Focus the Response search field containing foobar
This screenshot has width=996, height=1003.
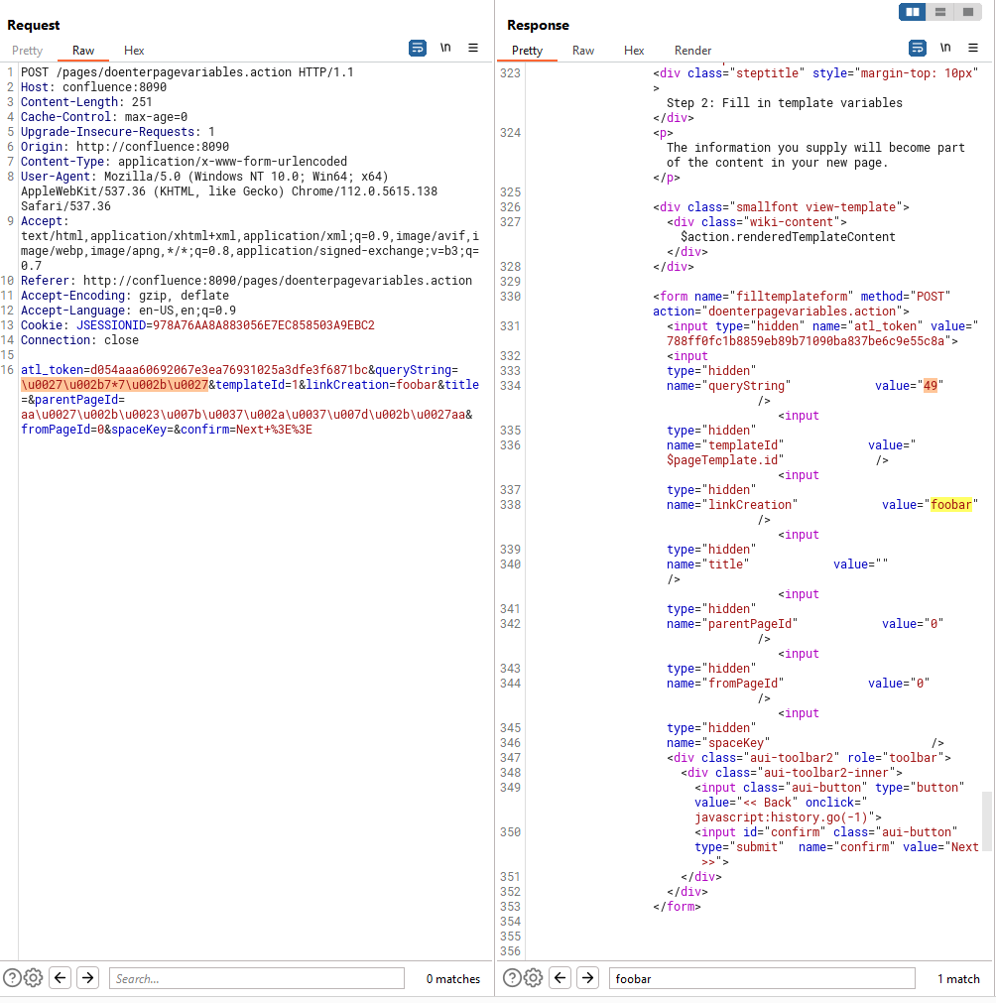pyautogui.click(x=762, y=978)
